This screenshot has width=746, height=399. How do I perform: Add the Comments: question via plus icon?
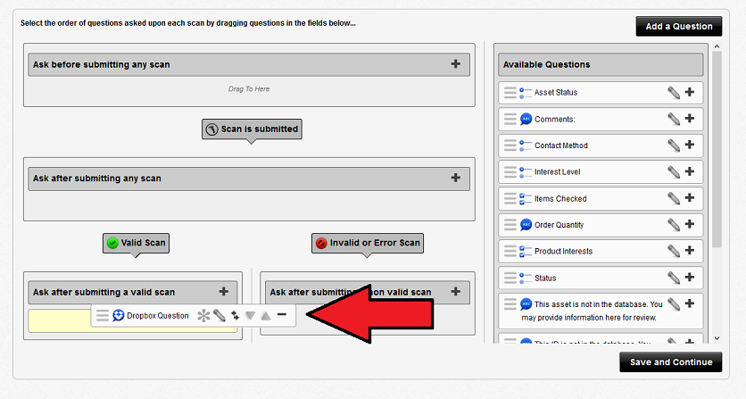tap(690, 118)
